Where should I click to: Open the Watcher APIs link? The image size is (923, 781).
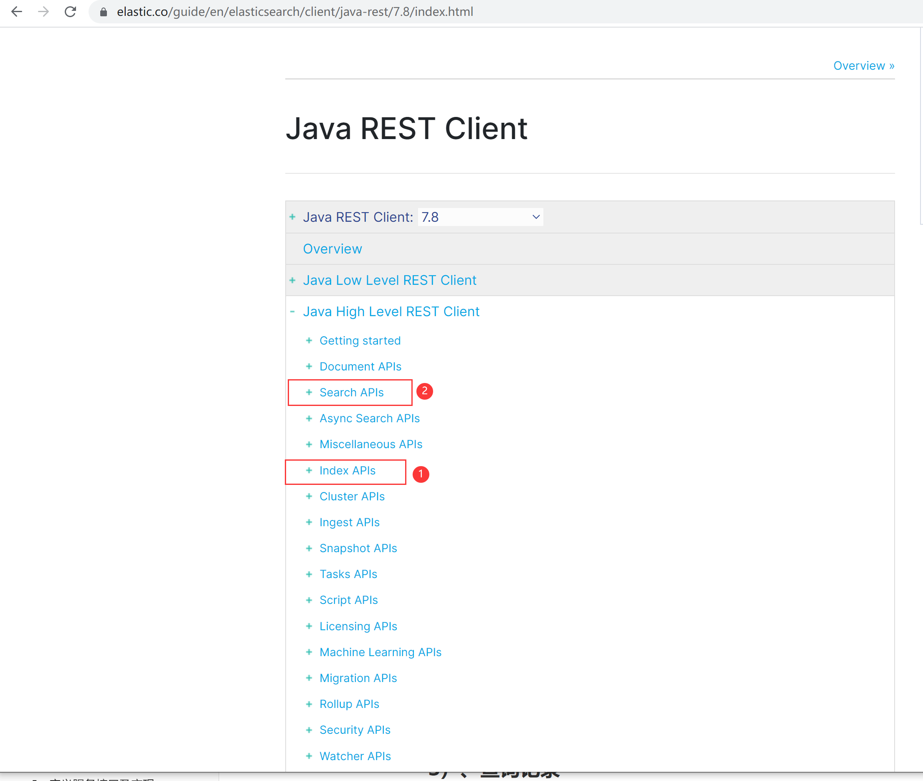[355, 756]
